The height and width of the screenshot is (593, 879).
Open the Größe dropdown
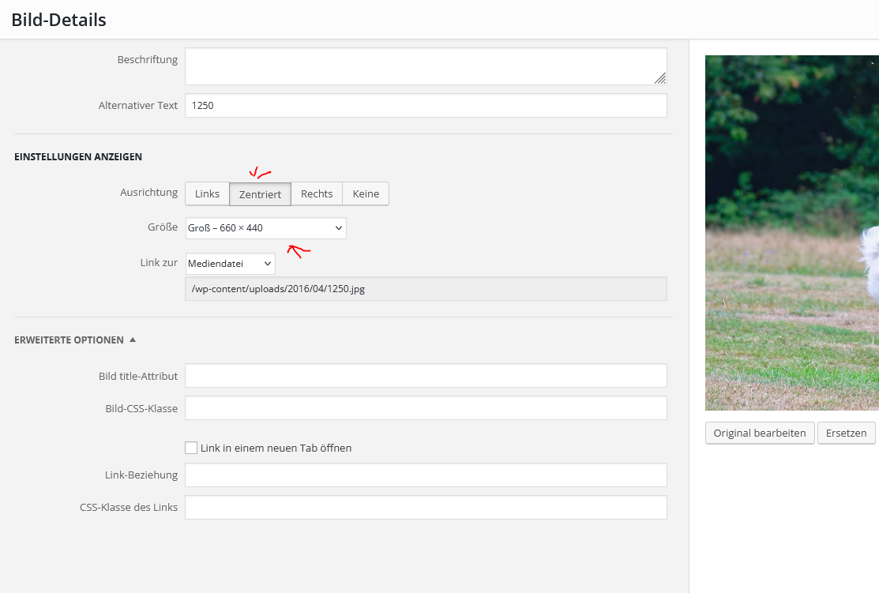coord(266,228)
